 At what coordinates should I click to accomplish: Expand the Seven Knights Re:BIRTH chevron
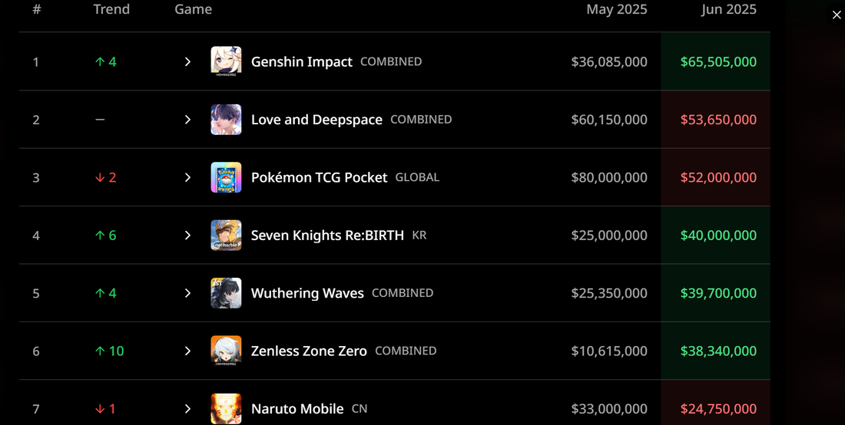coord(187,235)
